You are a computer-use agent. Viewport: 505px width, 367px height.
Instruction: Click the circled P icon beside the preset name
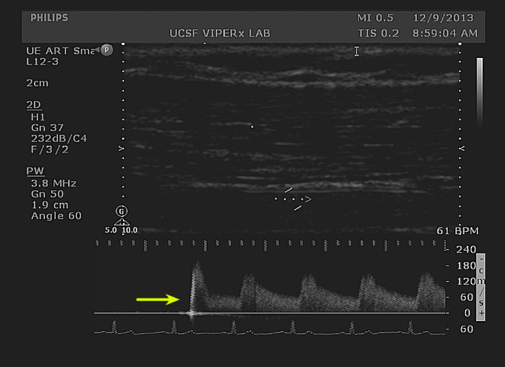coord(106,50)
